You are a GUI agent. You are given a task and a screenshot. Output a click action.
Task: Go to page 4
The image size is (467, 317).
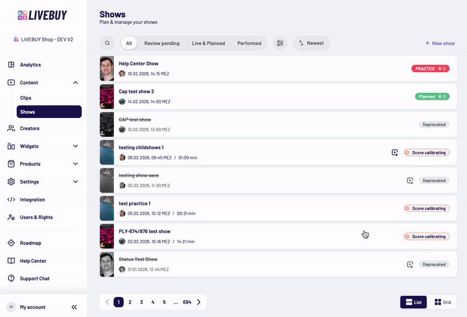[x=153, y=302]
